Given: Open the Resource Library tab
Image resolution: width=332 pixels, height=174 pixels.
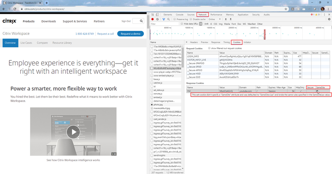Looking at the screenshot, I should pyautogui.click(x=62, y=43).
